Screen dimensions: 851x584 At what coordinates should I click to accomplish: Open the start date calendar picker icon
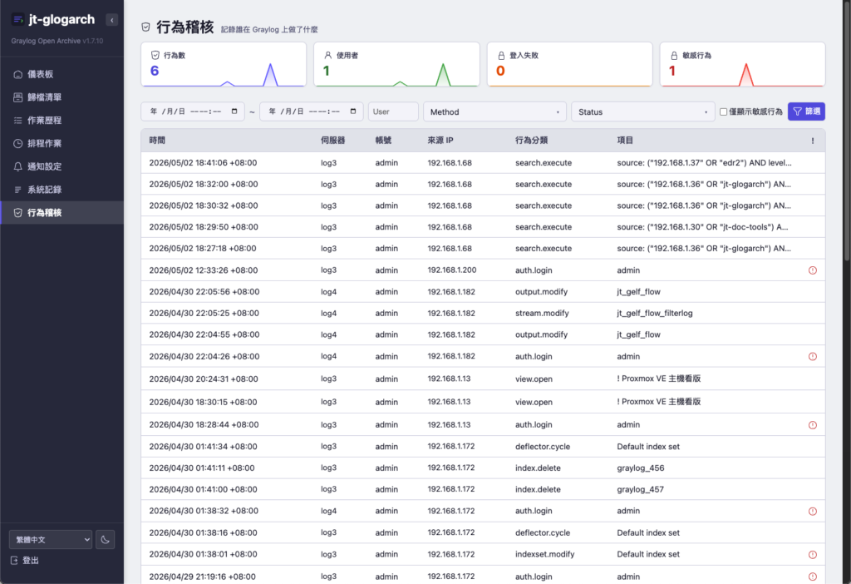(x=234, y=111)
